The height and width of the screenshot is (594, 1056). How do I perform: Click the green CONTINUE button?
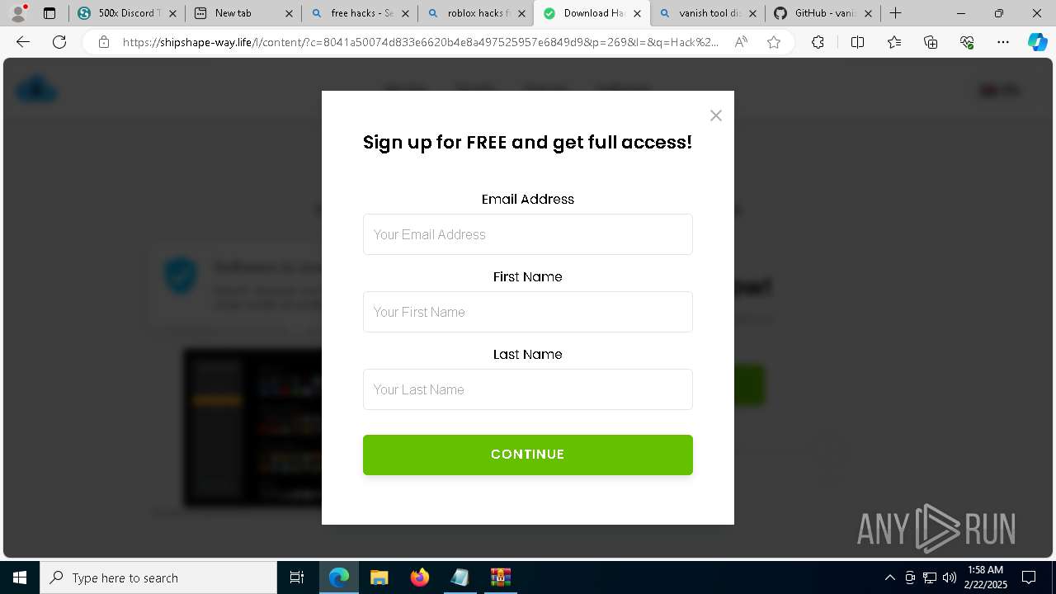528,455
